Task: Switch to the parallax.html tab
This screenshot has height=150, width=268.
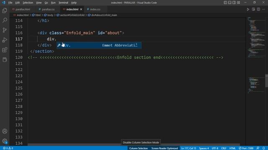Action: (x=21, y=9)
